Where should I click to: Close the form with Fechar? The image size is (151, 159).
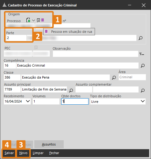point(54,153)
